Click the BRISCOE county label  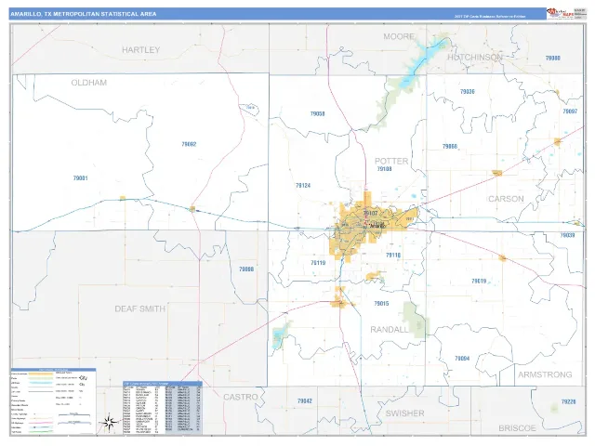coord(517,428)
